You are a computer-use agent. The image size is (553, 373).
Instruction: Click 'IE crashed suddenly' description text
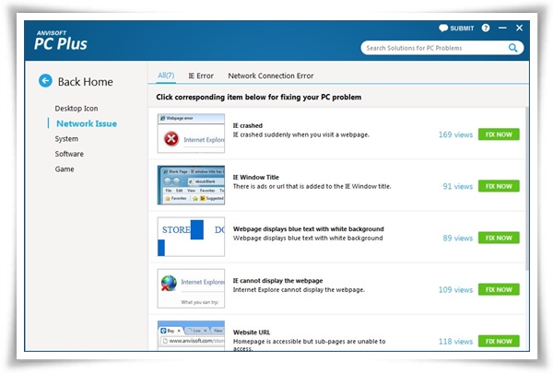[300, 134]
